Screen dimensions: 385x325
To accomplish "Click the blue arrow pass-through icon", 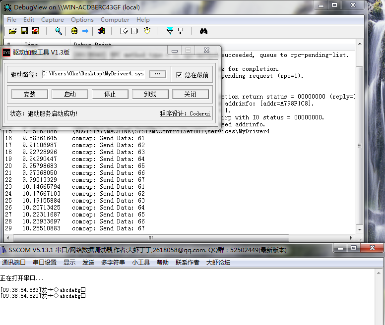I will point(85,31).
